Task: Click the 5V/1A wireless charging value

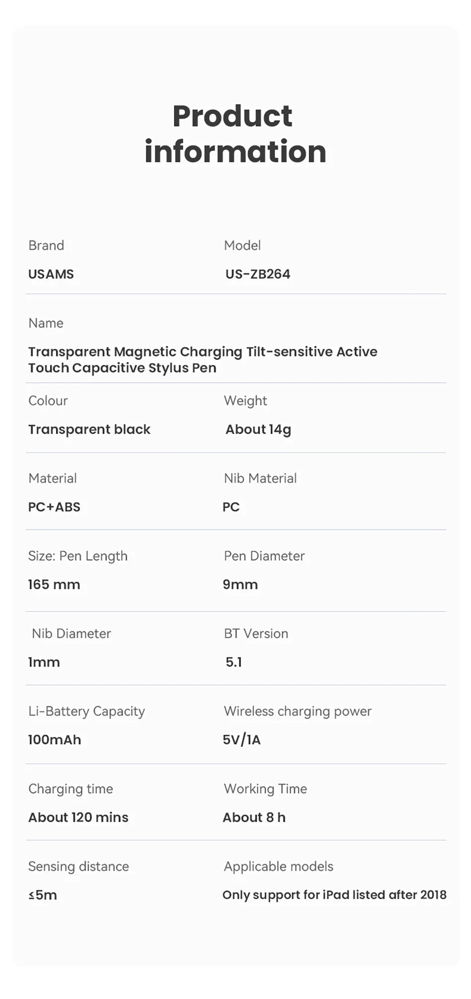Action: point(241,740)
